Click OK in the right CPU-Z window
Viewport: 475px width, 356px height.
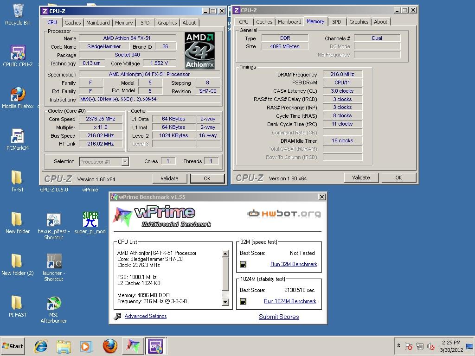click(x=398, y=178)
